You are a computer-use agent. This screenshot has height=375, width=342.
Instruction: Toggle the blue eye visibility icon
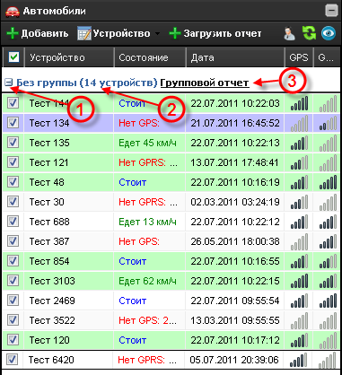coord(329,33)
